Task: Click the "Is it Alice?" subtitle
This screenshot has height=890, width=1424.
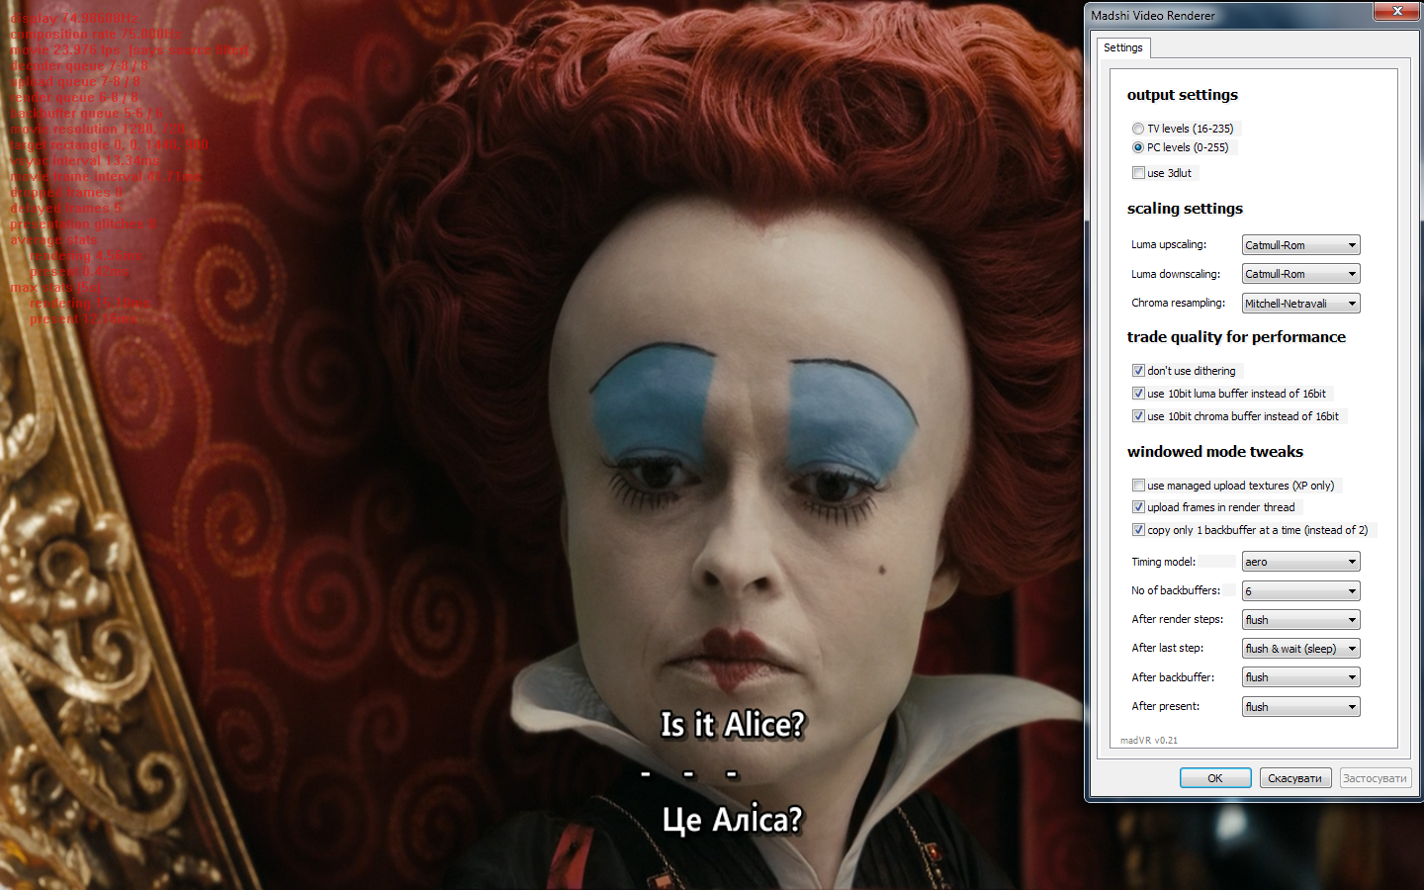Action: point(733,725)
